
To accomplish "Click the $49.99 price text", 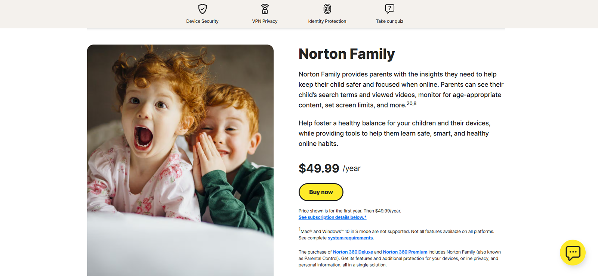I will tap(319, 168).
